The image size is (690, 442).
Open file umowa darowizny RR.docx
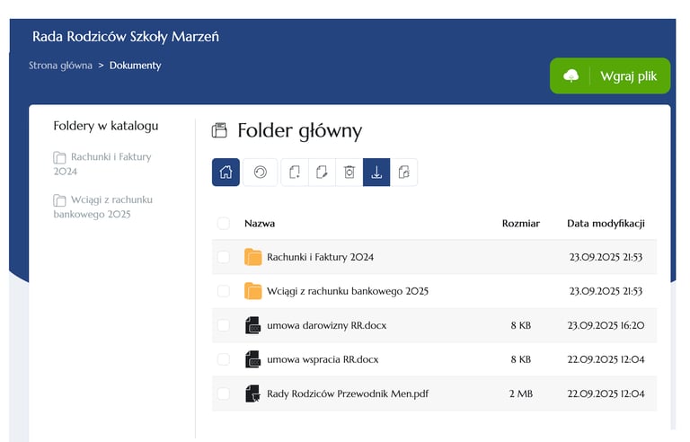326,325
